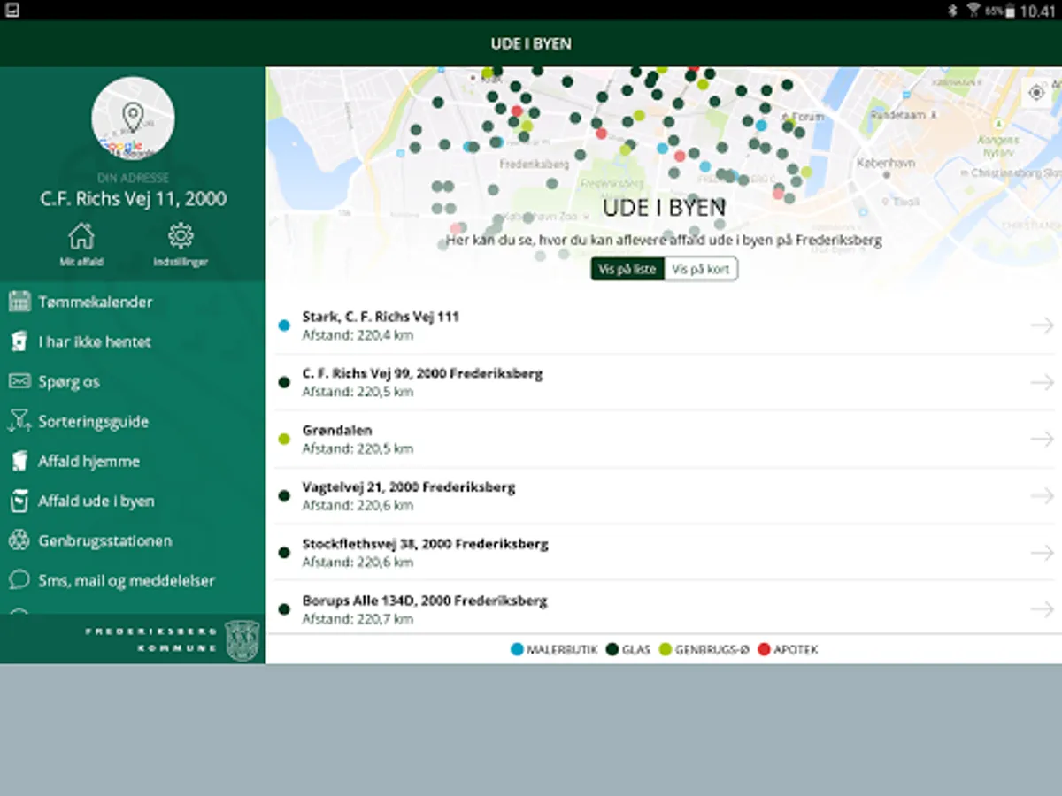This screenshot has width=1062, height=796.
Task: Click Afstand: 220,7 km text
Action: 358,619
